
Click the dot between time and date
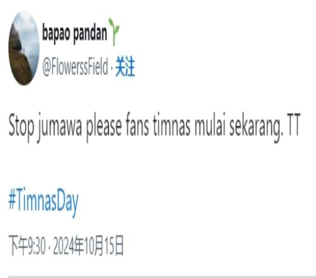tap(49, 247)
